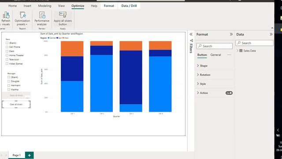Check the (Blank) Item slicer box
The width and height of the screenshot is (282, 159).
pos(7,43)
